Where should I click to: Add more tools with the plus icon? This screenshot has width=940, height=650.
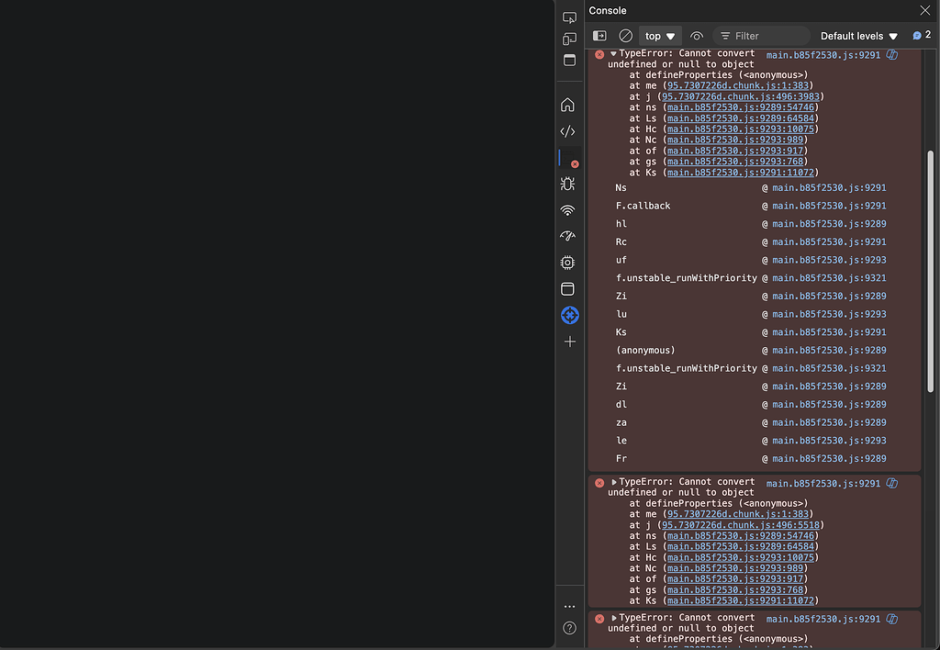(x=570, y=341)
